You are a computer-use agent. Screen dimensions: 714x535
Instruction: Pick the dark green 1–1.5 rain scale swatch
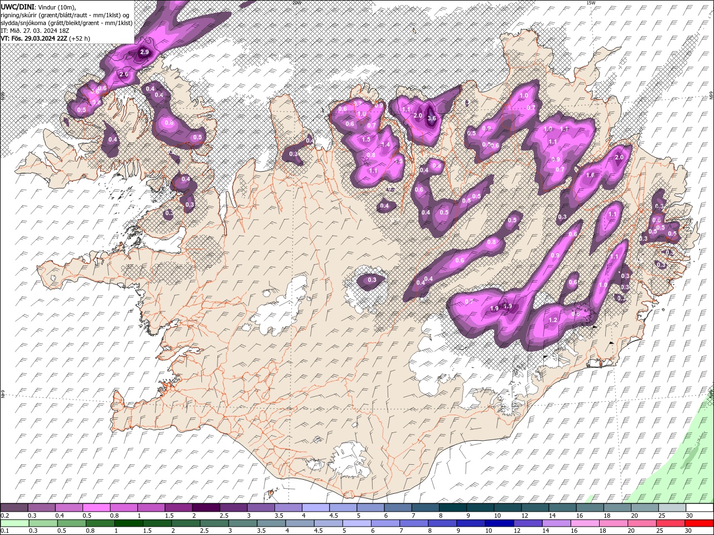coord(128,523)
